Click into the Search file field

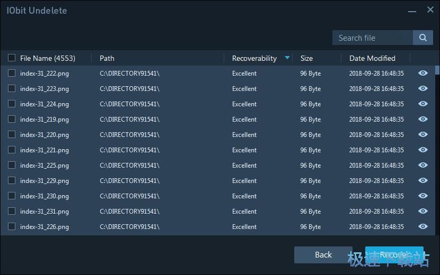372,38
